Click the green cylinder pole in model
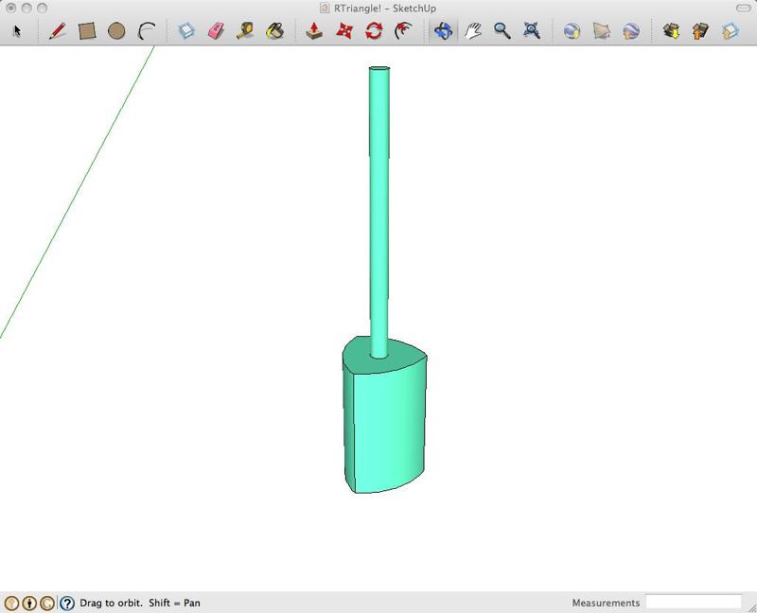Viewport: 757px width, 613px height. tap(379, 213)
